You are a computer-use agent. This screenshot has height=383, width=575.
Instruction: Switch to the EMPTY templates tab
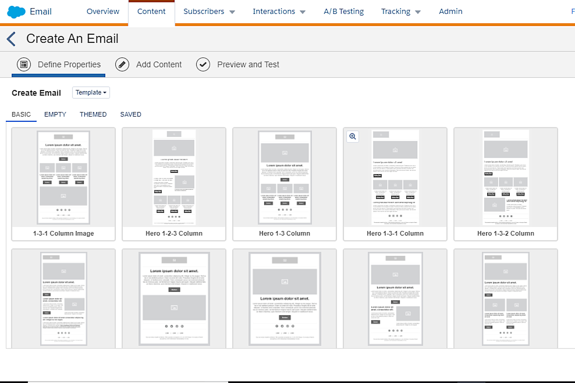pos(55,114)
